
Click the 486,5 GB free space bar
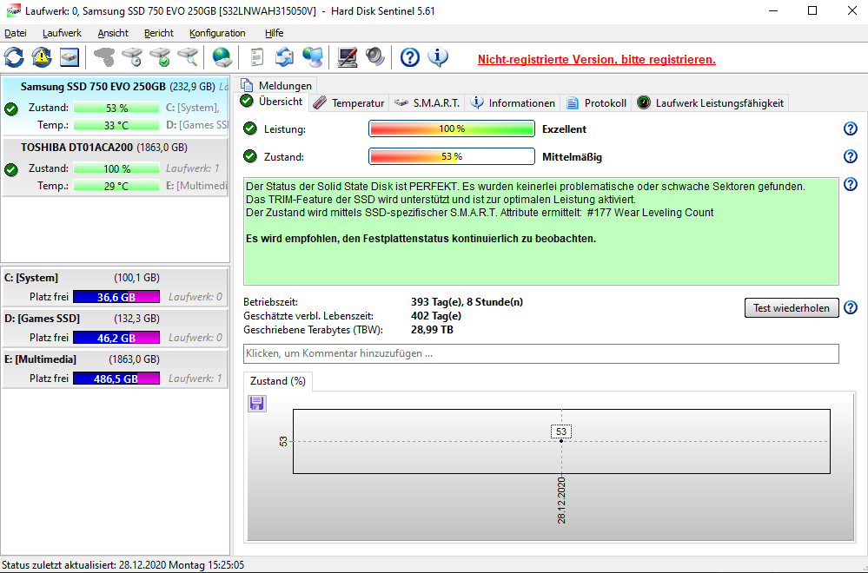tap(116, 379)
